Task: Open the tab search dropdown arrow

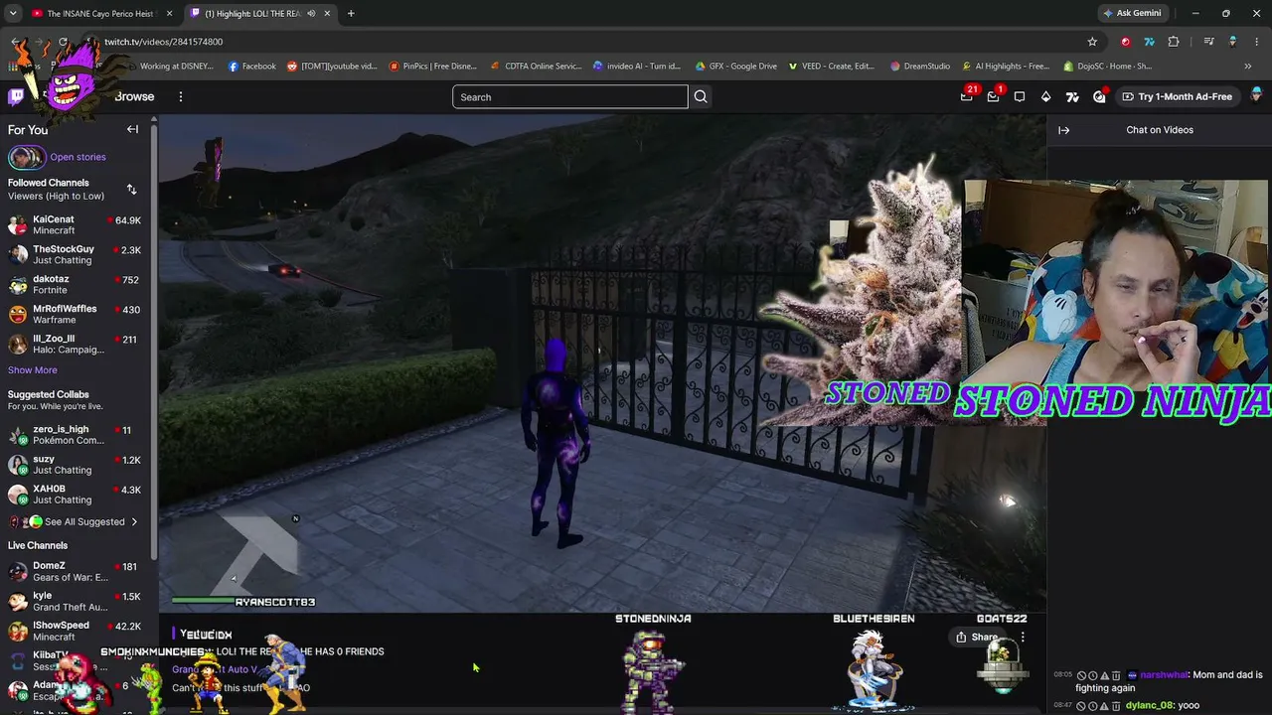Action: point(13,13)
